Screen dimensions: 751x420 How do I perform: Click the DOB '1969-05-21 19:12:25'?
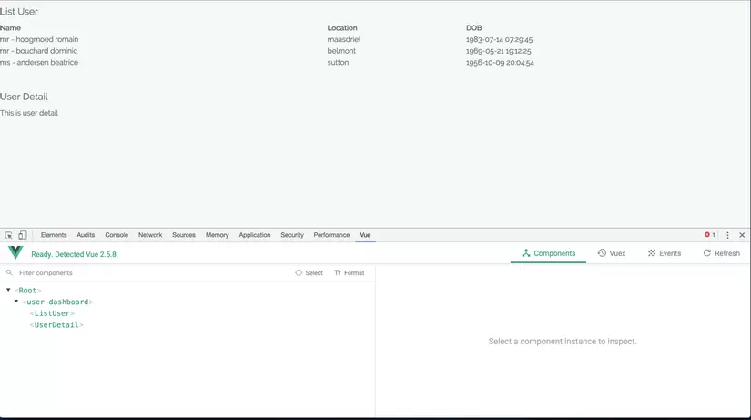click(499, 51)
